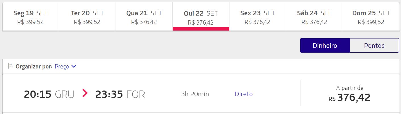The height and width of the screenshot is (114, 401).
Task: Open the Direto flight details link
Action: [x=244, y=94]
